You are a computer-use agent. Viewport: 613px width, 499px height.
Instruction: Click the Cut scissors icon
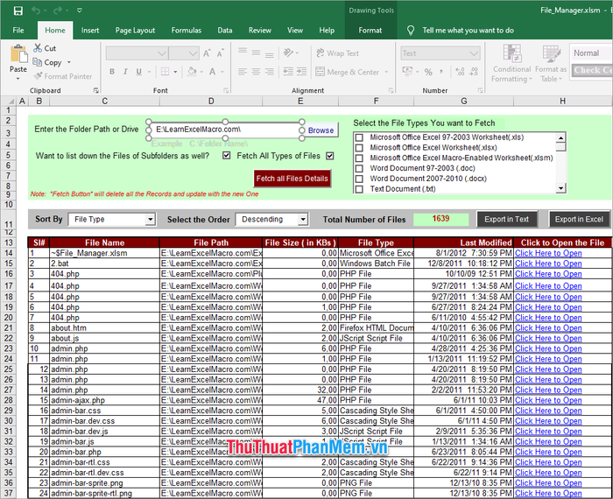tap(38, 49)
